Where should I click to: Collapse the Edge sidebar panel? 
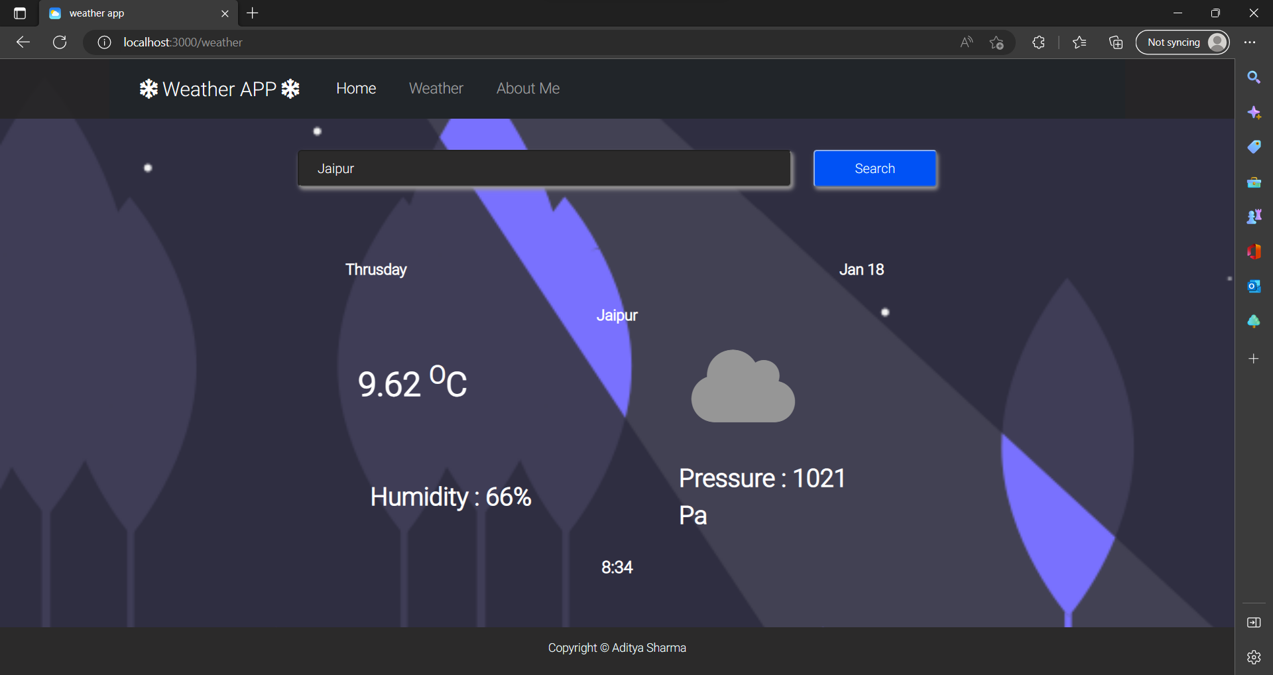coord(1253,622)
